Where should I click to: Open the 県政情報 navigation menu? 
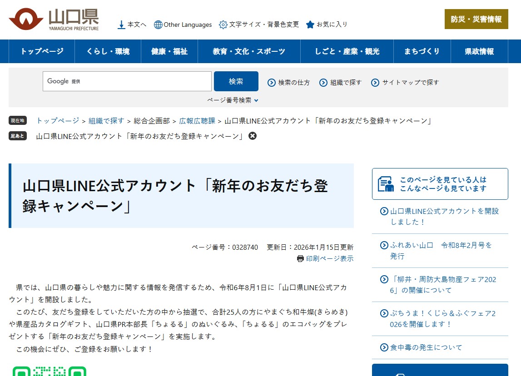479,51
